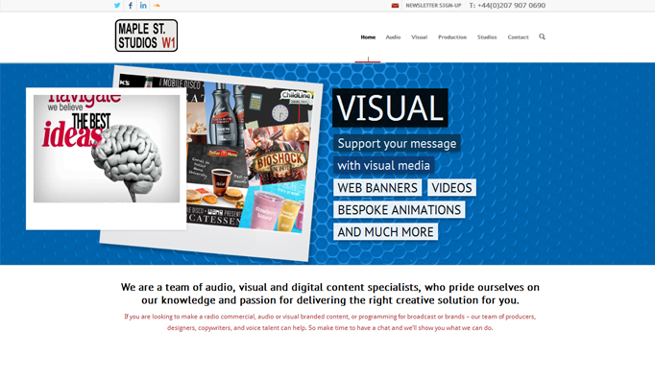Click the brain ideas polaroid image
This screenshot has height=379, width=655.
[106, 158]
